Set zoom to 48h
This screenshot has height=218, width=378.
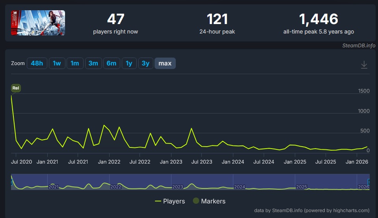tap(37, 63)
